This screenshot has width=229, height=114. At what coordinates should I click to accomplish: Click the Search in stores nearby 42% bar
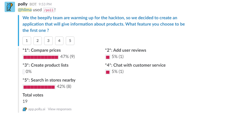coord(39,87)
